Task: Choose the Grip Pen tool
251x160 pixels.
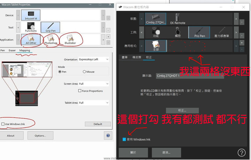Action: tap(51, 27)
